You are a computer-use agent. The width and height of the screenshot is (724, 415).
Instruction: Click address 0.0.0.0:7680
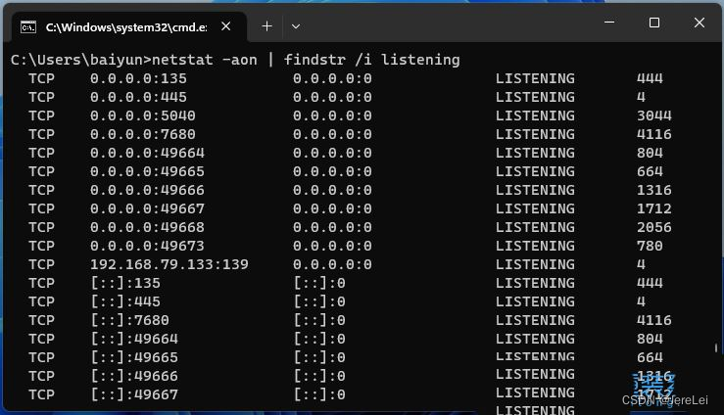tap(143, 134)
